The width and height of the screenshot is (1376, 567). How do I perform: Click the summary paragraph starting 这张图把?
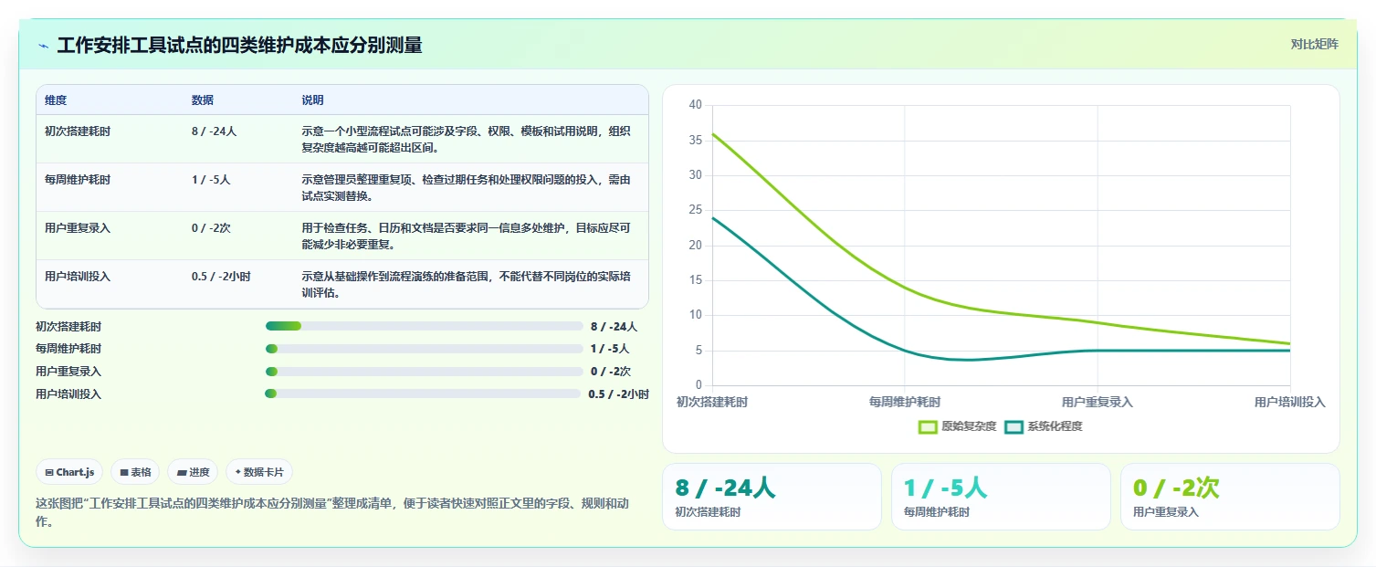tap(332, 512)
